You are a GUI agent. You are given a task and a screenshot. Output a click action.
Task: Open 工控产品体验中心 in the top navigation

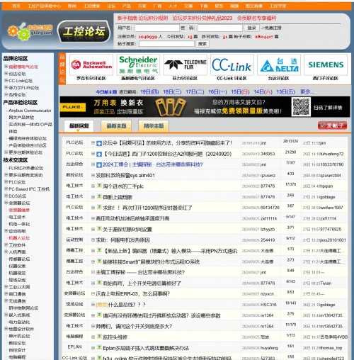tap(44, 6)
